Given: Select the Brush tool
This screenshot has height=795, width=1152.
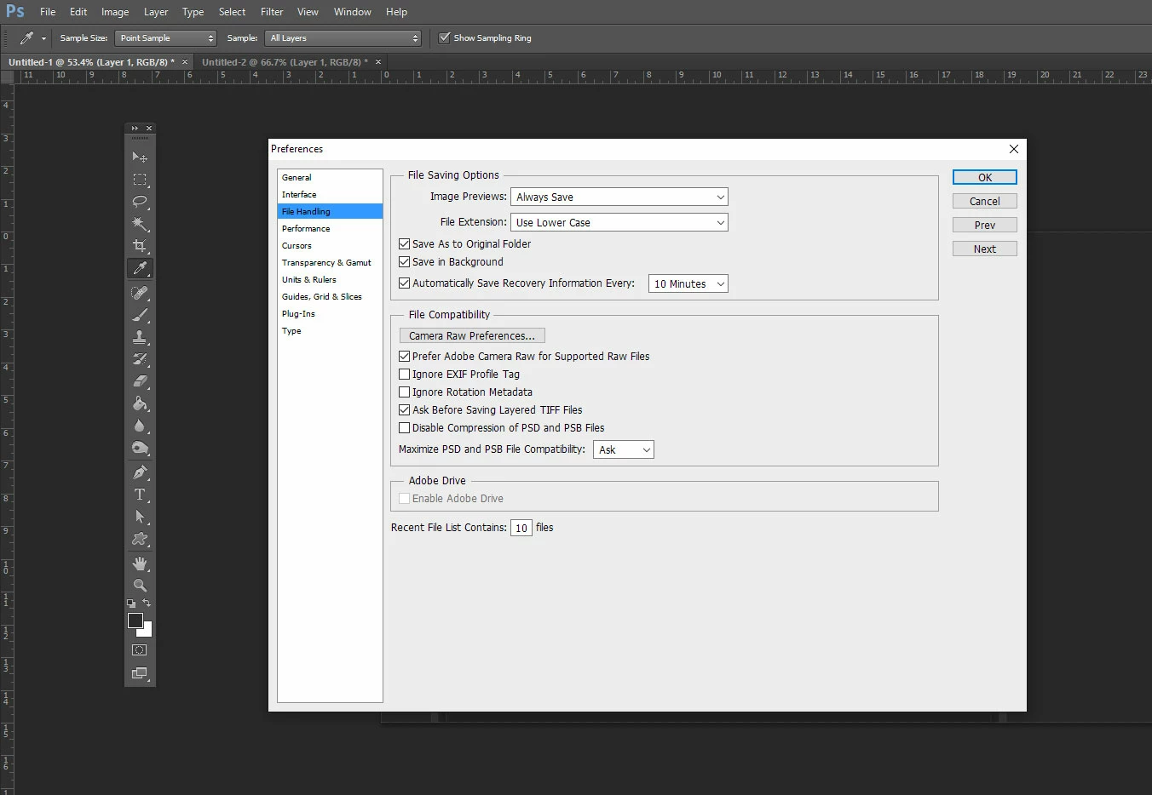Looking at the screenshot, I should tap(140, 315).
